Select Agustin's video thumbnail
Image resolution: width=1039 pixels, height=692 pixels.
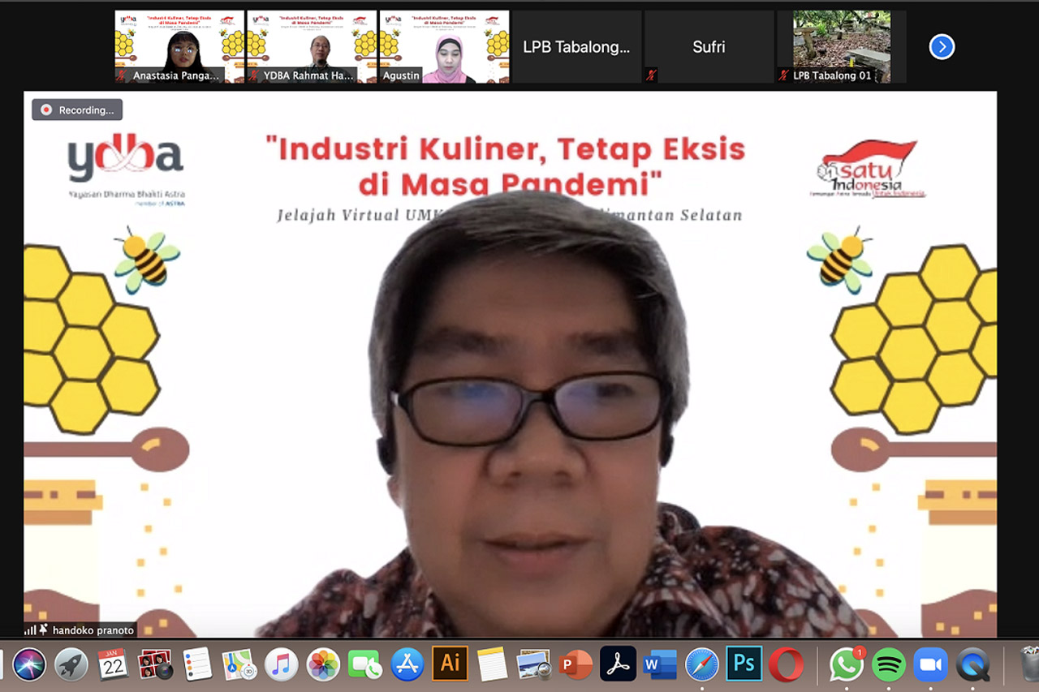[x=444, y=46]
